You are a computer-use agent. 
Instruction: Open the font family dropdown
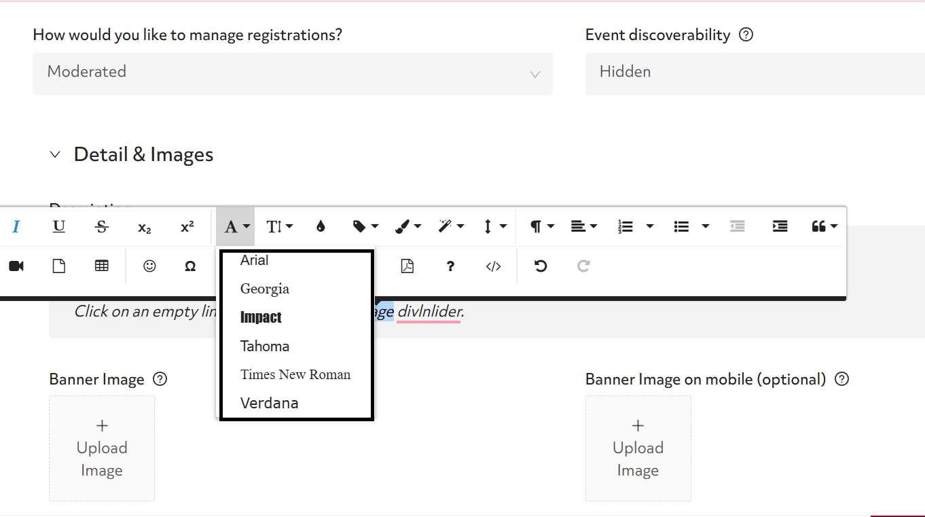coord(236,226)
